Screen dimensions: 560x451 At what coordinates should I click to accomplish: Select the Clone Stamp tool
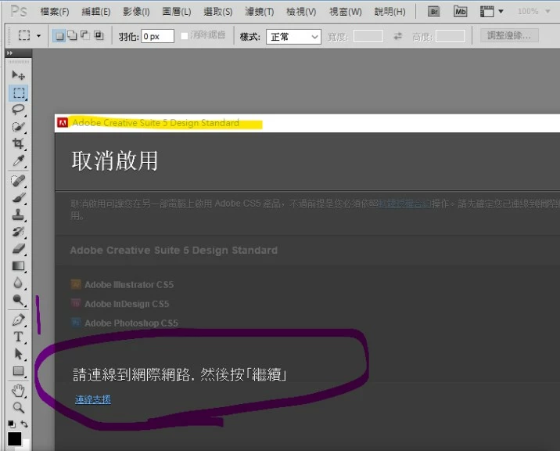18,215
